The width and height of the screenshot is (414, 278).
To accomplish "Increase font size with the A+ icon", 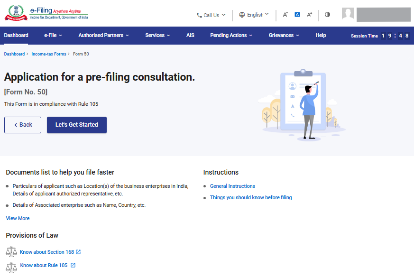I will point(310,15).
